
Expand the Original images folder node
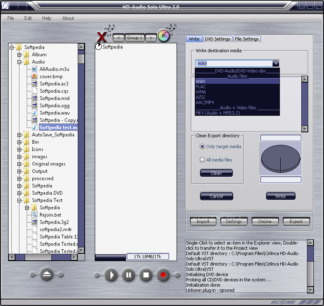tap(19, 164)
